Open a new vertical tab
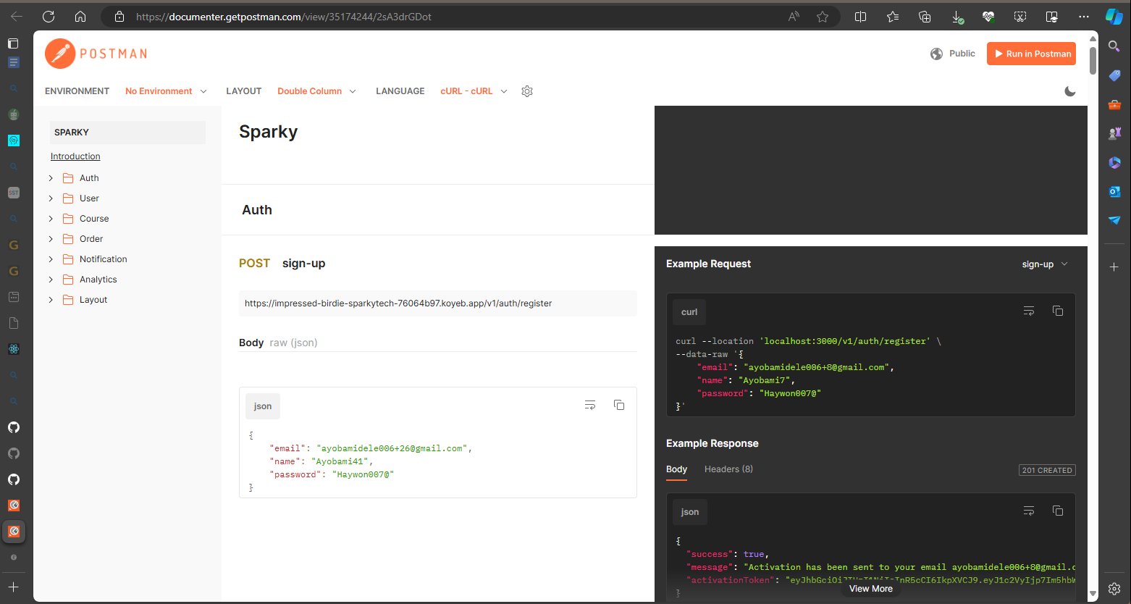Screen dimensions: 1131x604 coord(13,587)
